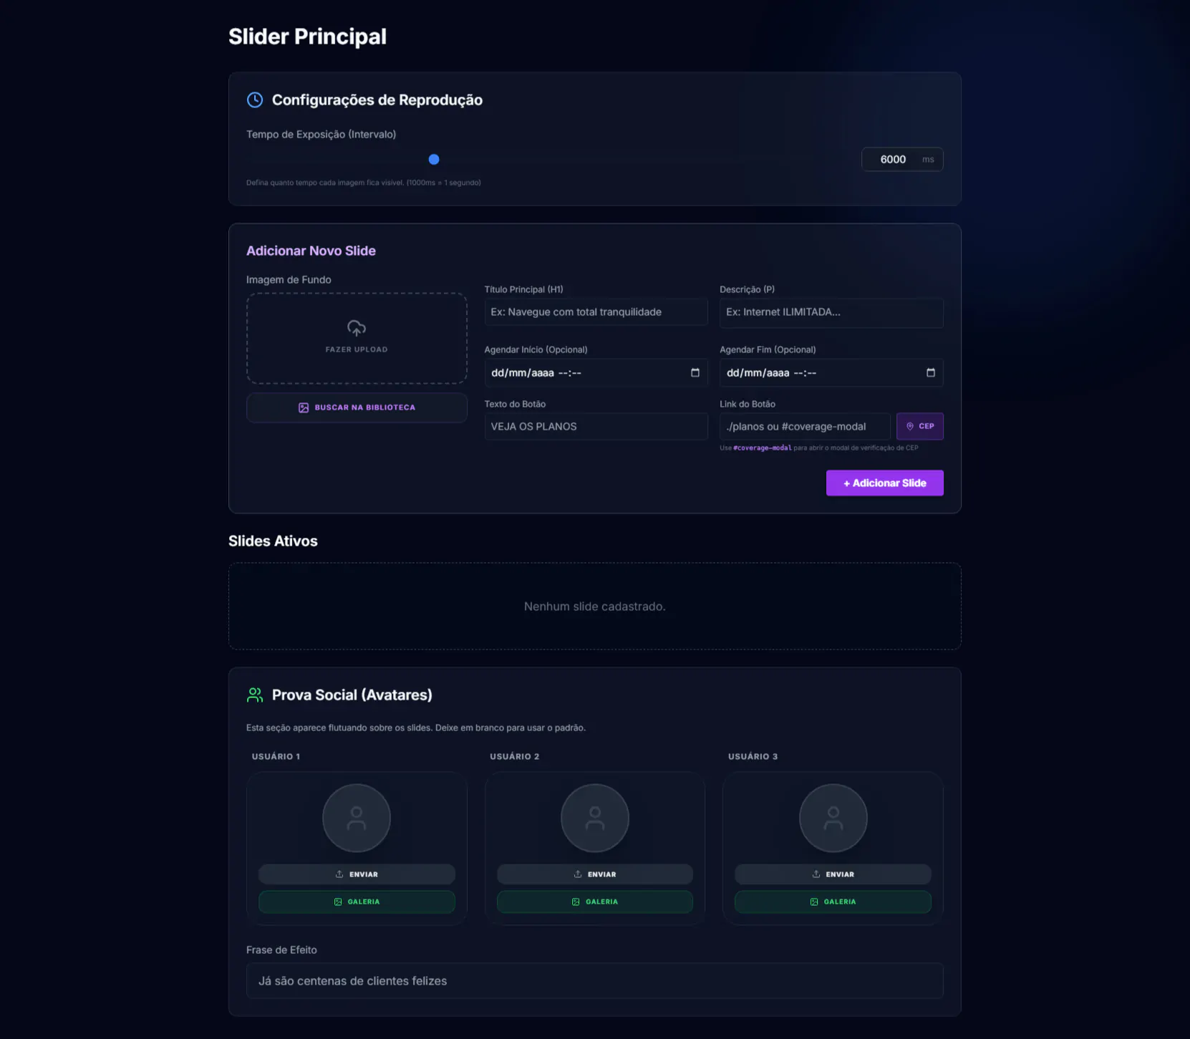Open calendar picker for Agendar Fim
This screenshot has width=1190, height=1039.
point(930,372)
